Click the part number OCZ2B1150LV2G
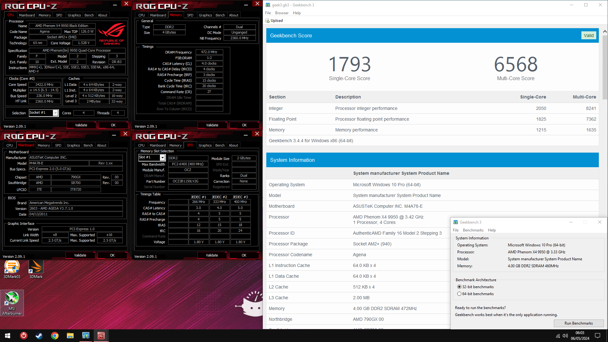 point(188,181)
